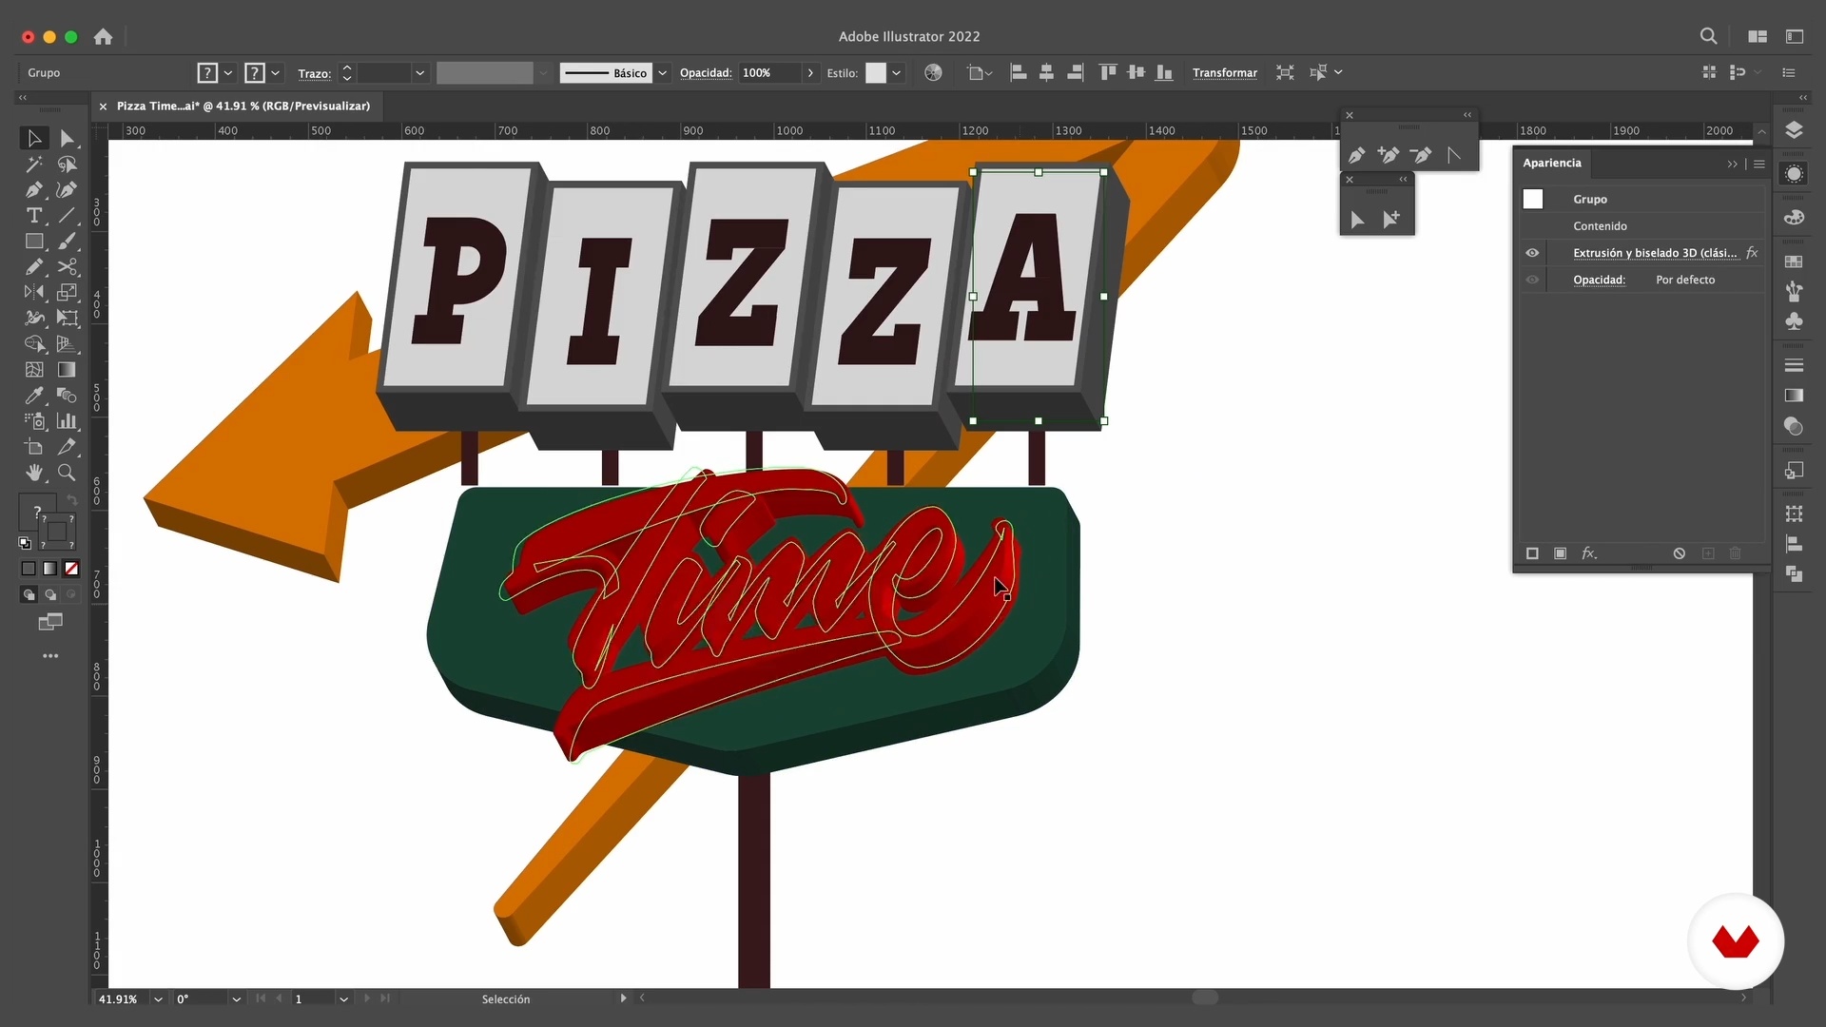This screenshot has height=1027, width=1826.
Task: Select the Perspective Grid tool
Action: tap(67, 344)
